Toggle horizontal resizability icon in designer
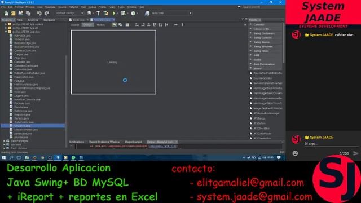The image size is (361, 203). (176, 25)
